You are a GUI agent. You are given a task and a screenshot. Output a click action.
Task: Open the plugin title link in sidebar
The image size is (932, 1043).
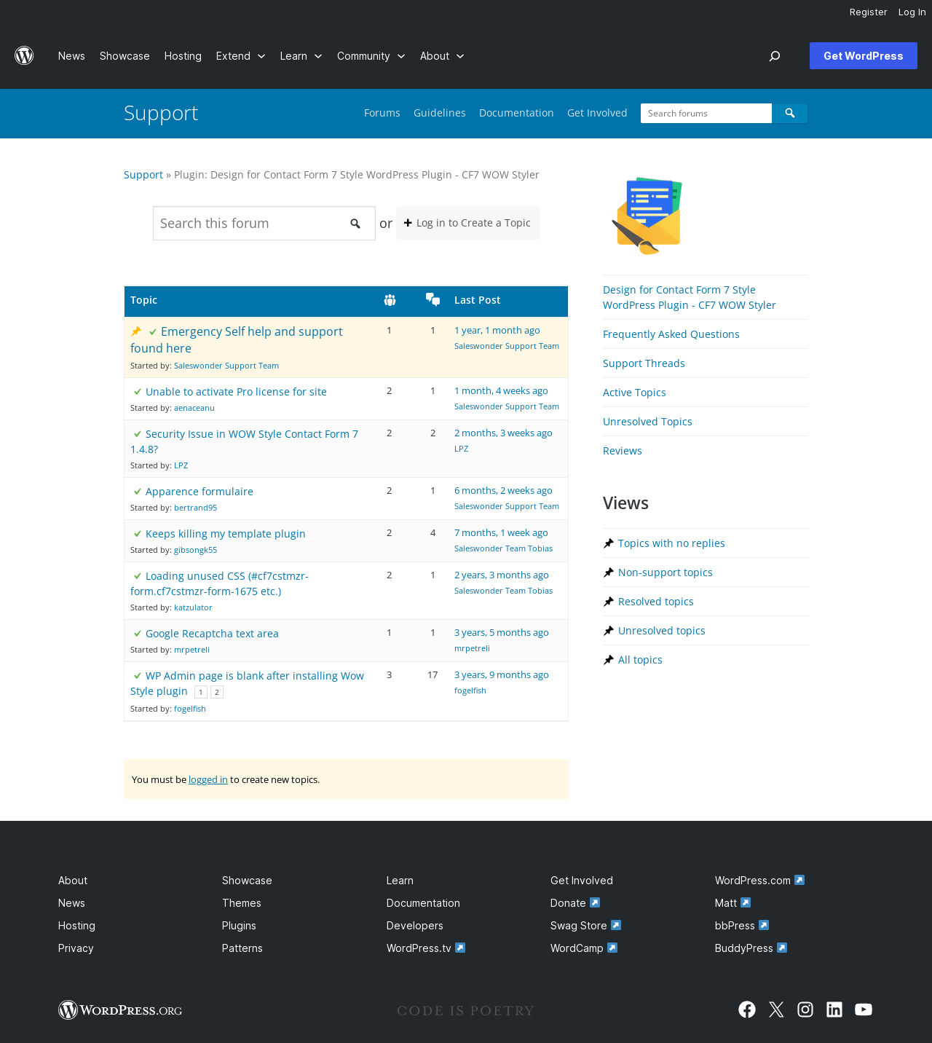click(690, 297)
